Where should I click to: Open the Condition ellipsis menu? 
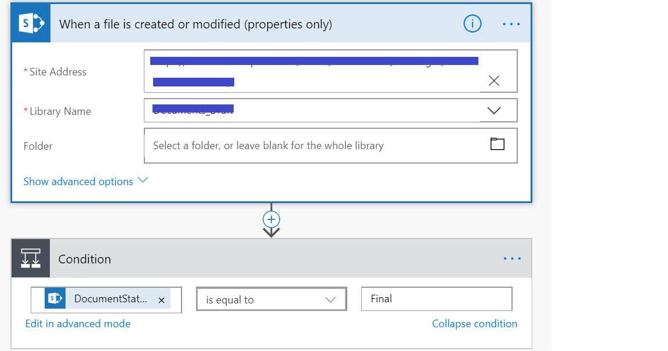pyautogui.click(x=511, y=258)
